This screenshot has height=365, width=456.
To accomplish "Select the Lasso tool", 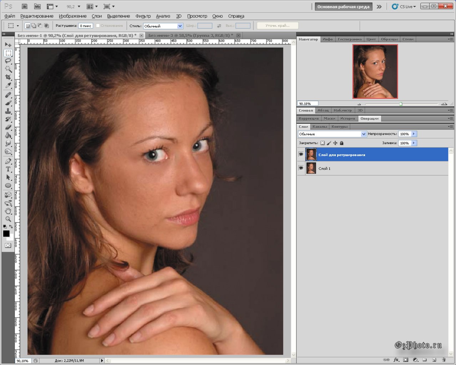I will coord(8,61).
